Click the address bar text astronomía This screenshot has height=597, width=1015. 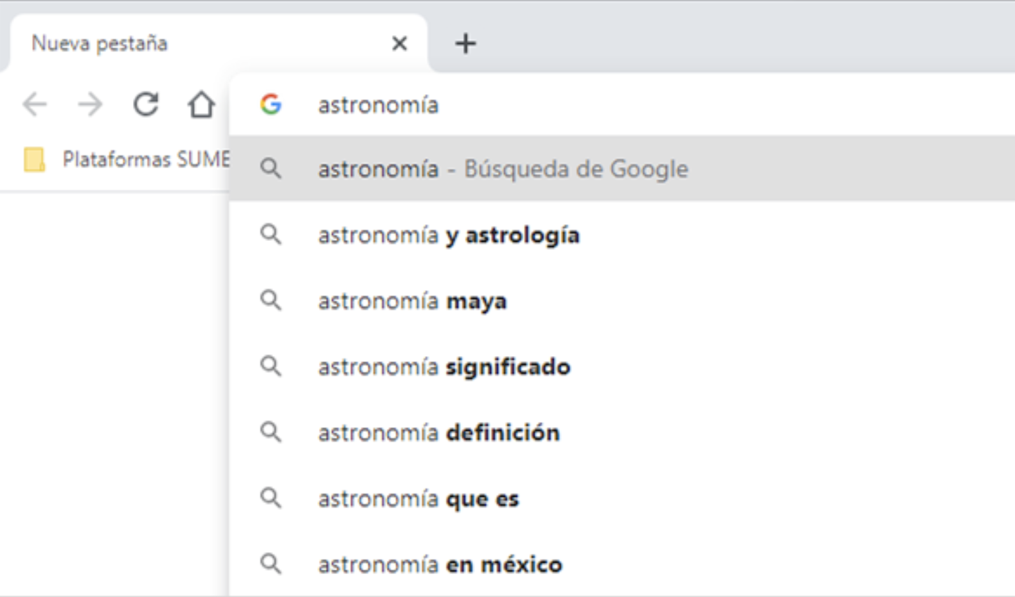[378, 105]
